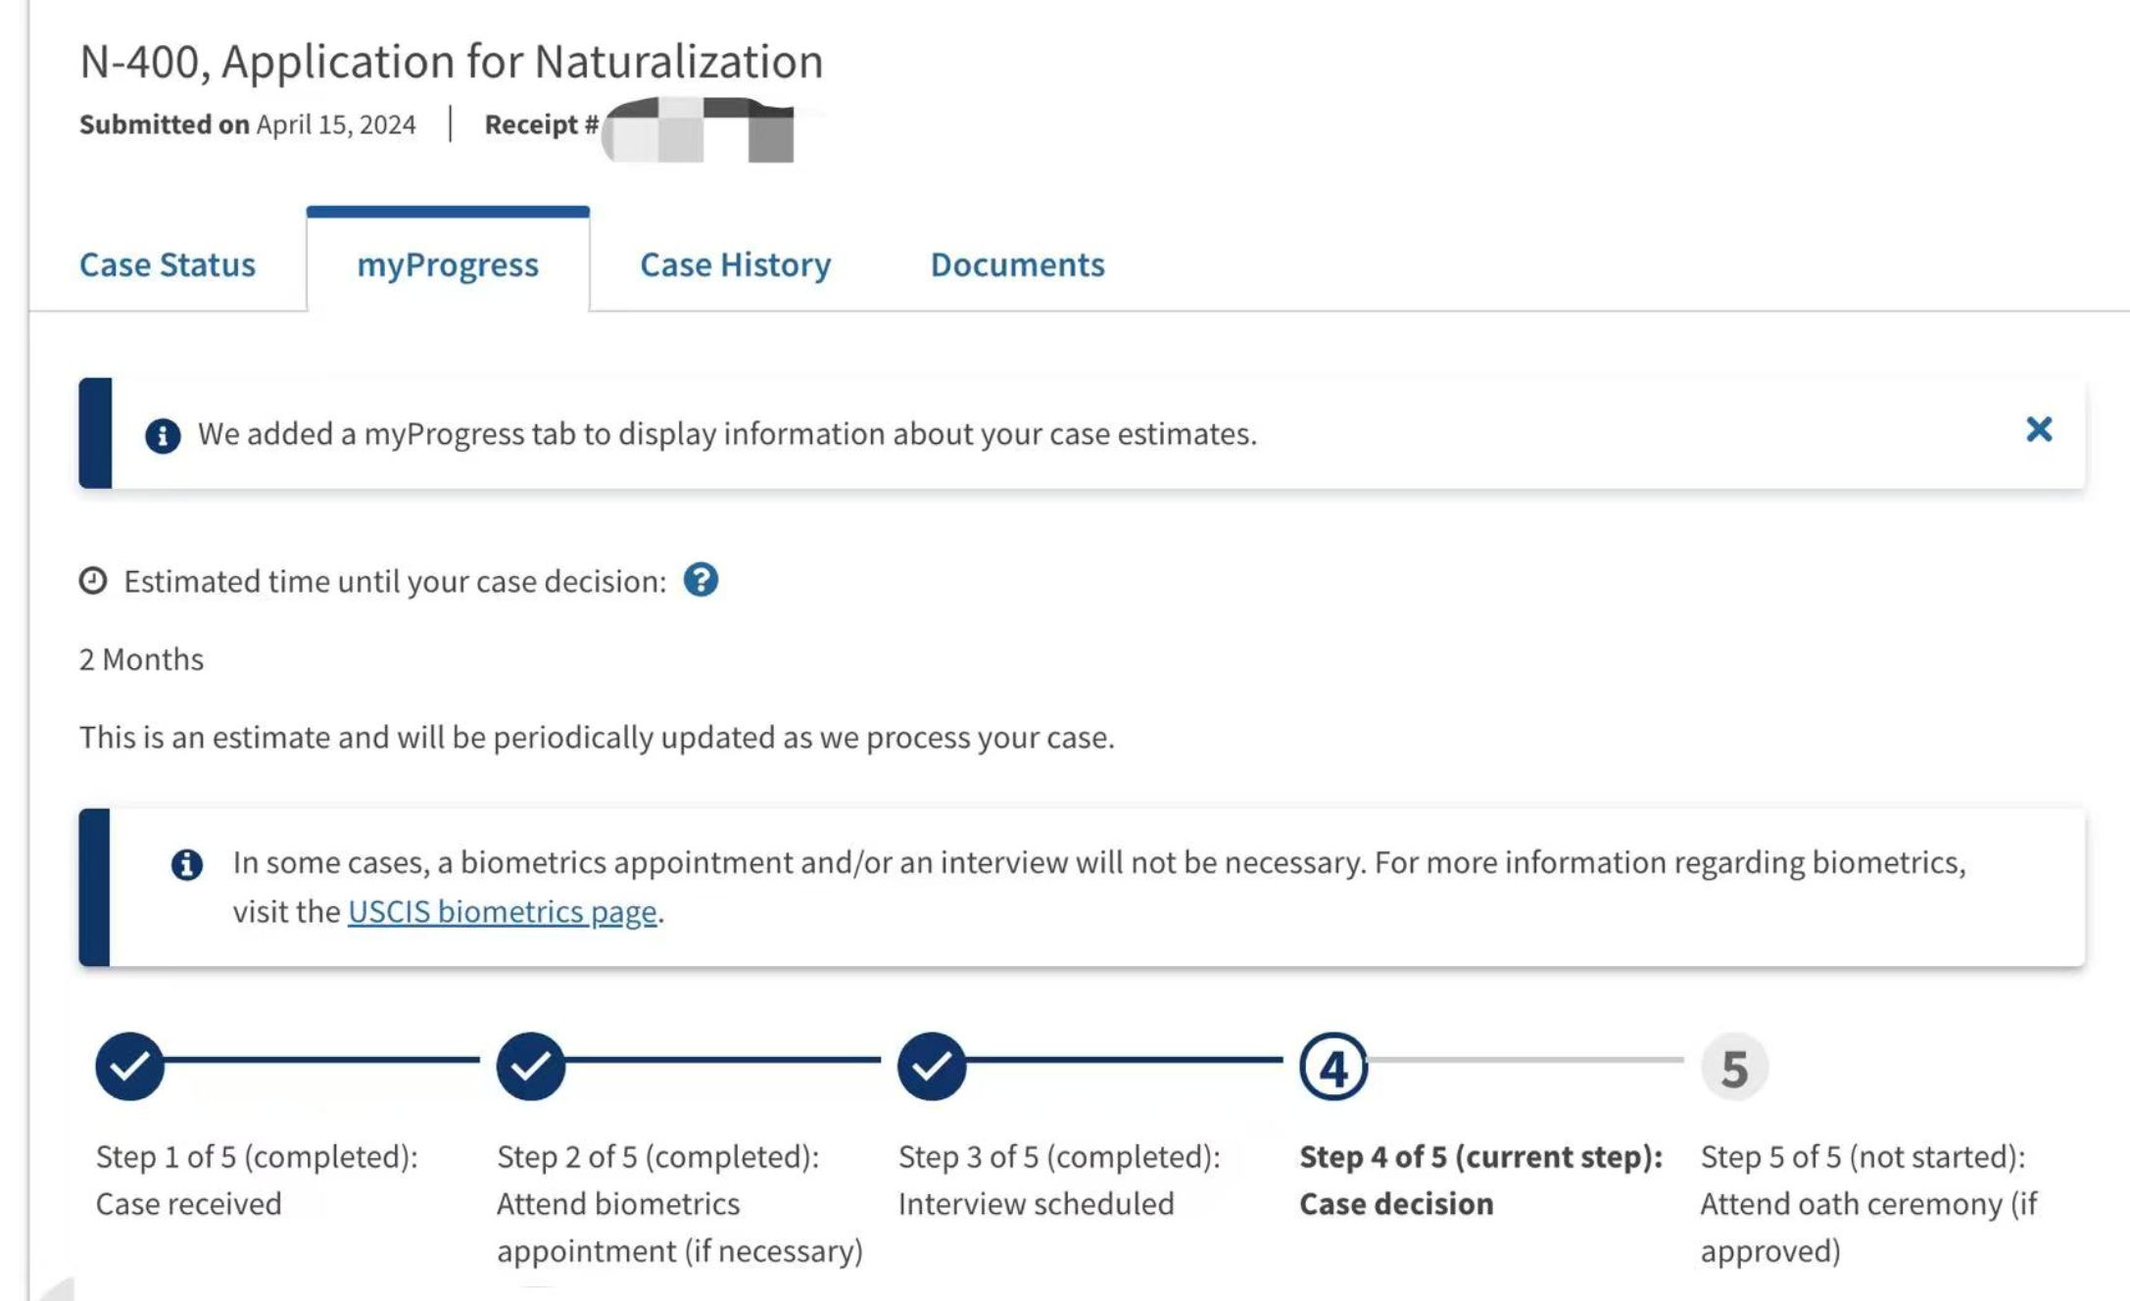The height and width of the screenshot is (1301, 2130).
Task: Select the Step 2 biometrics checkmark
Action: click(x=531, y=1066)
